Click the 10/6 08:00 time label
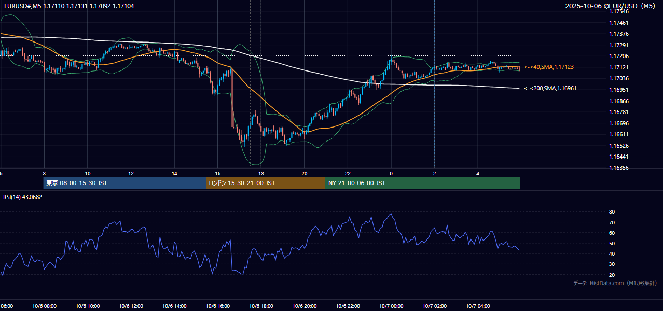The width and height of the screenshot is (663, 311). coord(44,306)
